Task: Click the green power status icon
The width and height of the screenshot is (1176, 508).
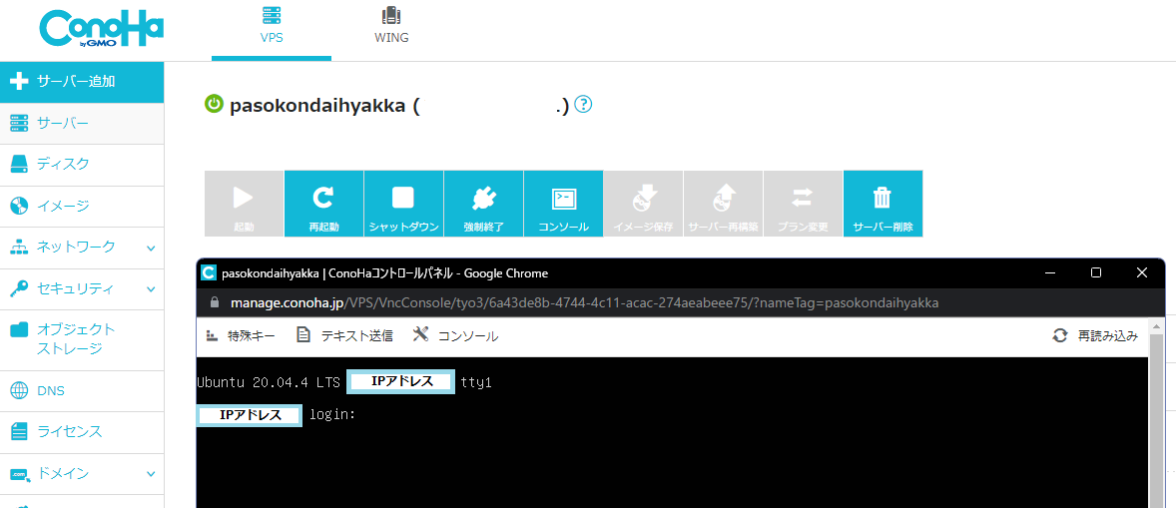Action: (x=214, y=104)
